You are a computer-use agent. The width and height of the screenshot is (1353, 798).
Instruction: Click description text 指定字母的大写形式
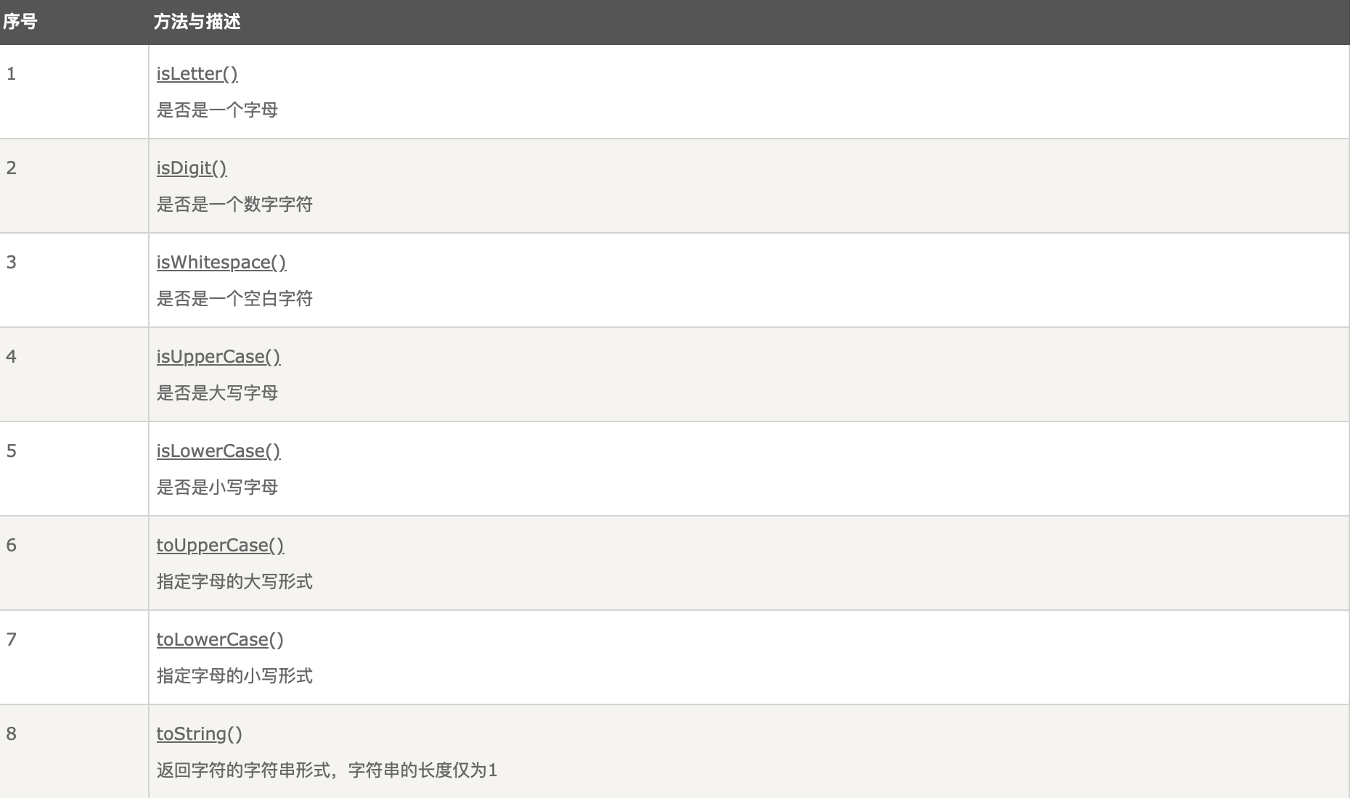coord(234,582)
